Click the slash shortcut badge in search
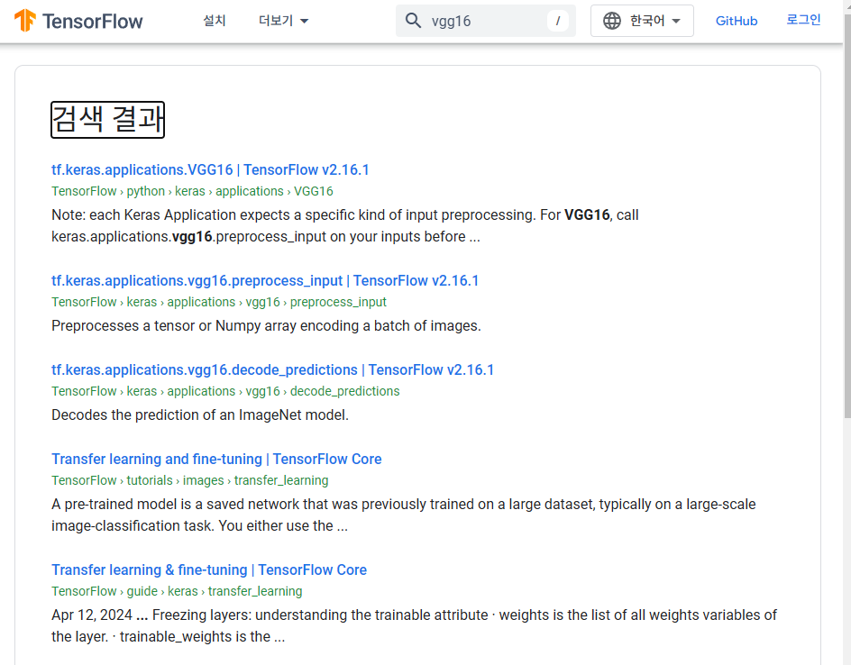The height and width of the screenshot is (665, 851). click(x=557, y=21)
